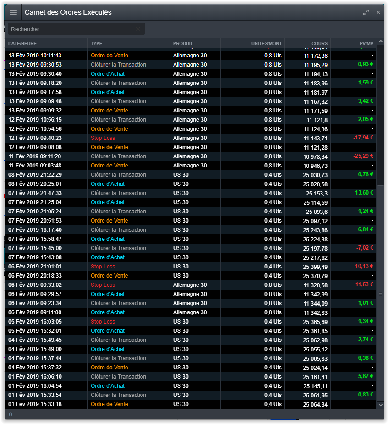This screenshot has height=424, width=388.
Task: Click the scrollbar down arrow
Action: click(x=380, y=405)
